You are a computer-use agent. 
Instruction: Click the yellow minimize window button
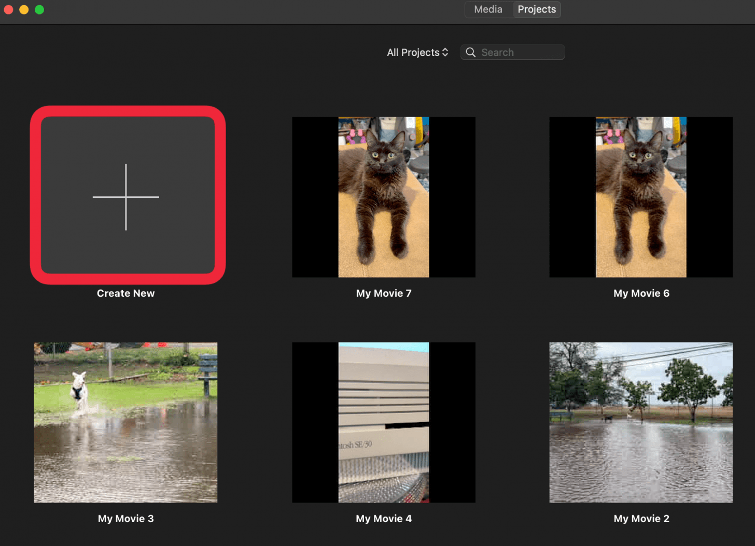pos(24,9)
